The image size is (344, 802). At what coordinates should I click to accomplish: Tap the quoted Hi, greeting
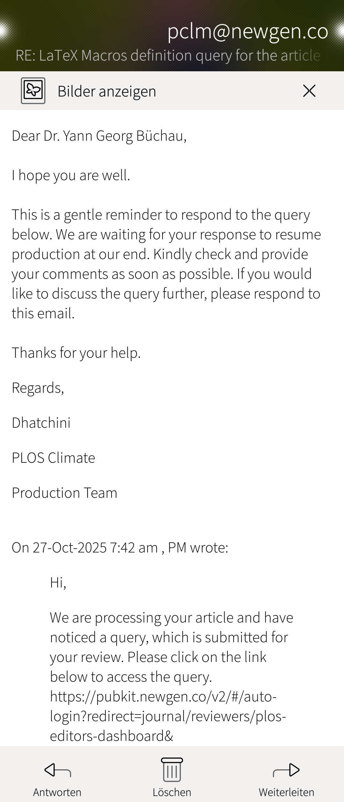tap(58, 583)
